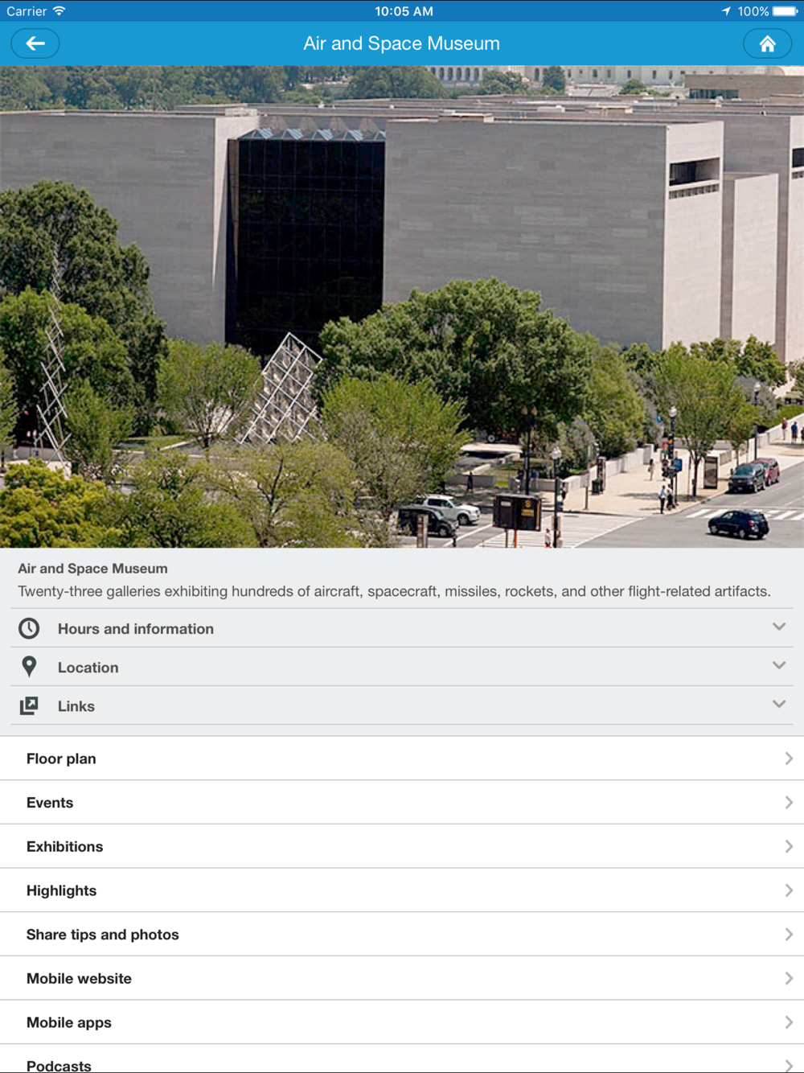
Task: Open the Podcasts row
Action: coord(402,1059)
